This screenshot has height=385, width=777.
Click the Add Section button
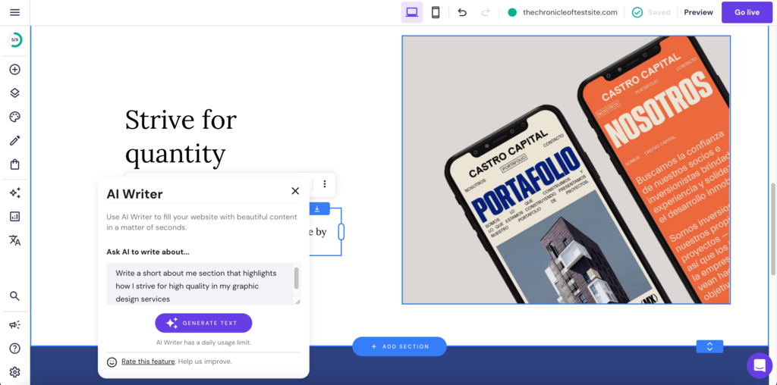click(399, 346)
